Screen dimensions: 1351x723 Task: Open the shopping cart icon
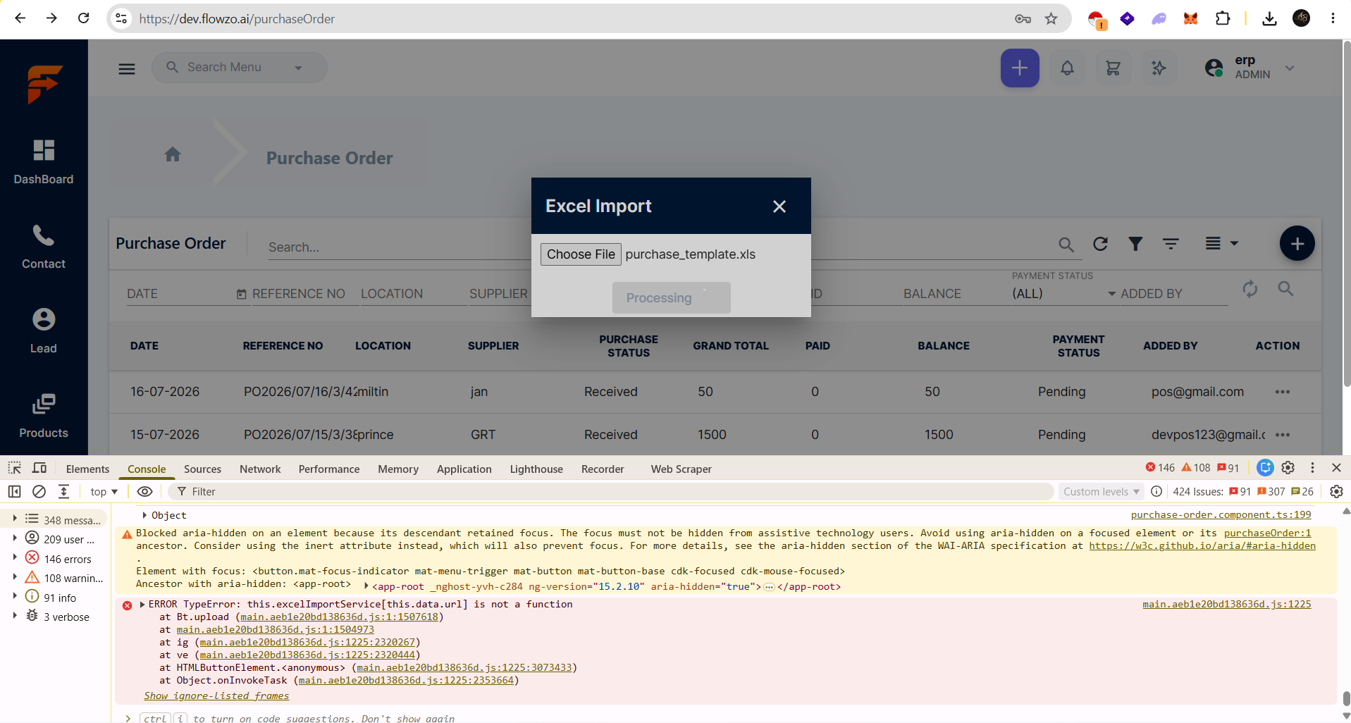1114,68
